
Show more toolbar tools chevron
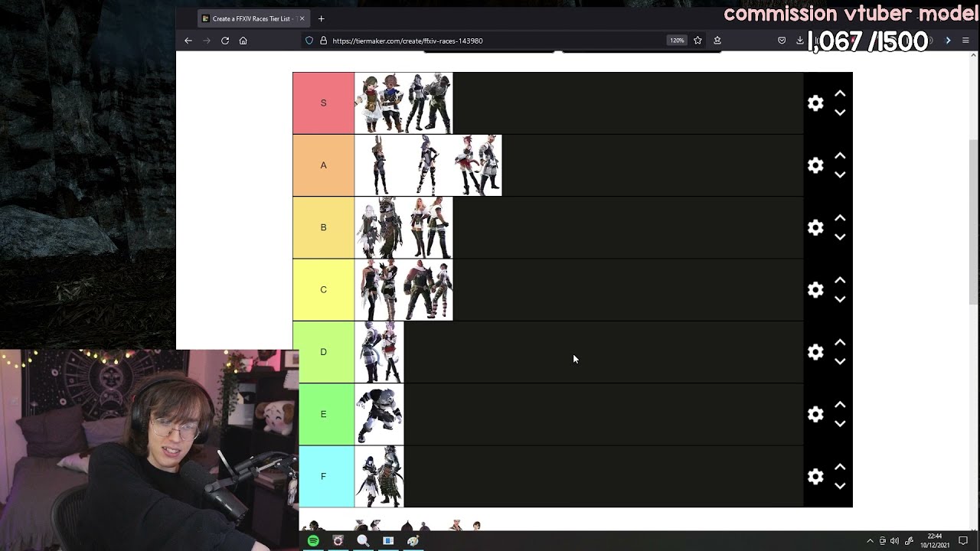[948, 41]
